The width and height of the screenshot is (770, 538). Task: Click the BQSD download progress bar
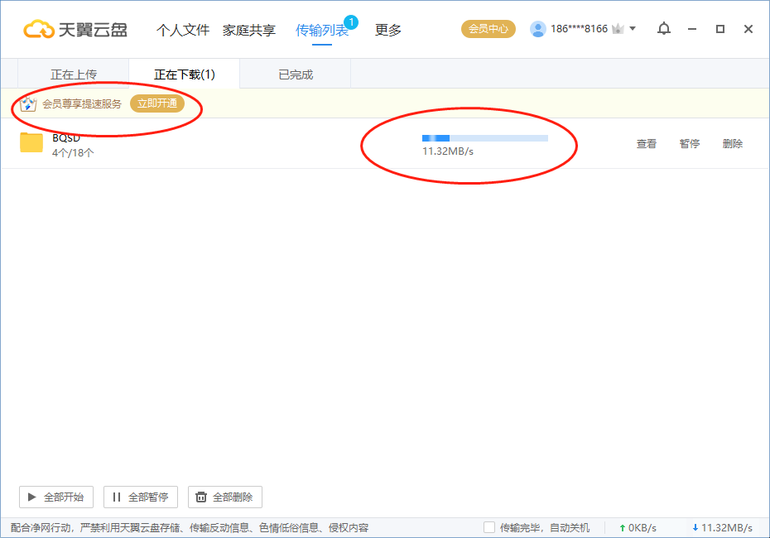[x=485, y=138]
